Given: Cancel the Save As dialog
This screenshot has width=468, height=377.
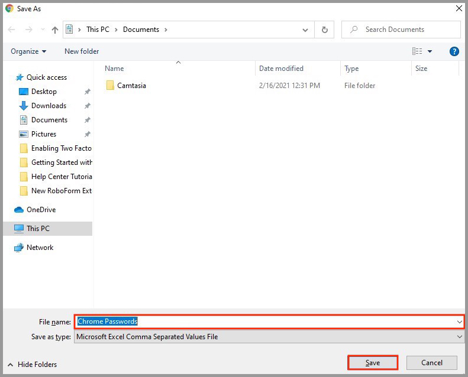Looking at the screenshot, I should (x=431, y=363).
